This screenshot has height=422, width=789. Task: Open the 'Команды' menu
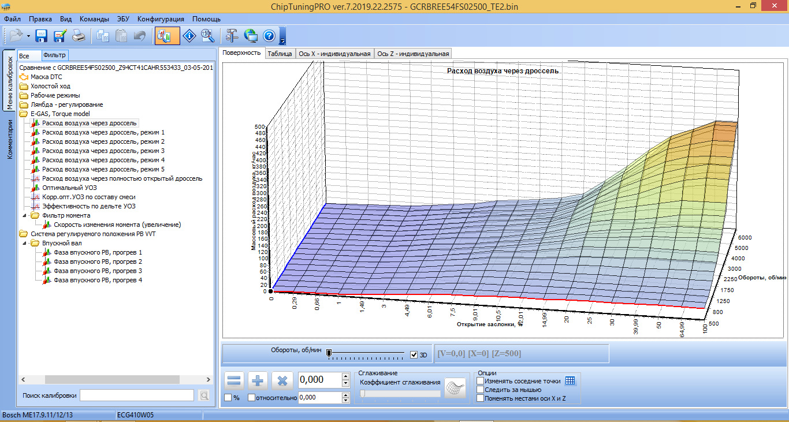click(94, 19)
